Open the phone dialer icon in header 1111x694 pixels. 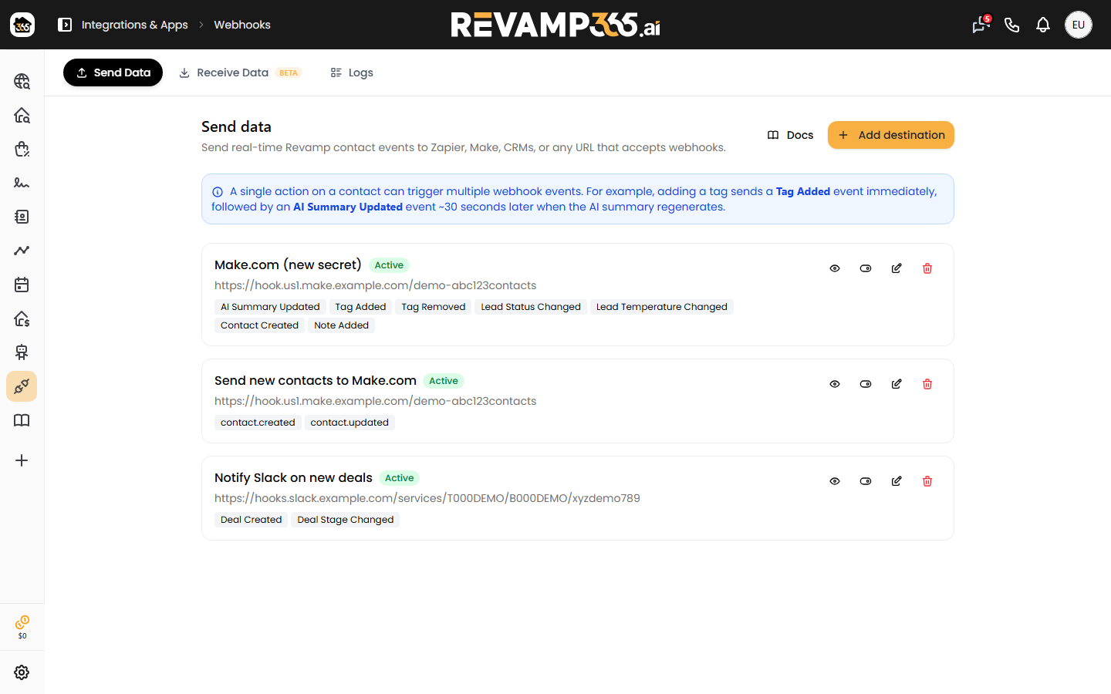tap(1012, 25)
